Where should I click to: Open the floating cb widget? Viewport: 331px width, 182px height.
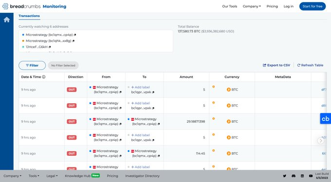coord(326,119)
